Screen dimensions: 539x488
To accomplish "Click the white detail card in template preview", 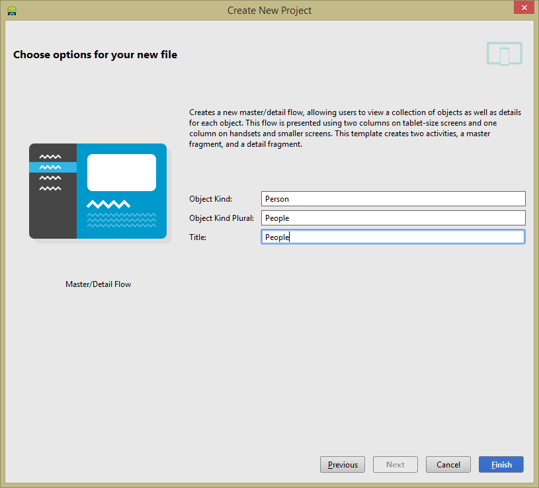I will coord(122,173).
